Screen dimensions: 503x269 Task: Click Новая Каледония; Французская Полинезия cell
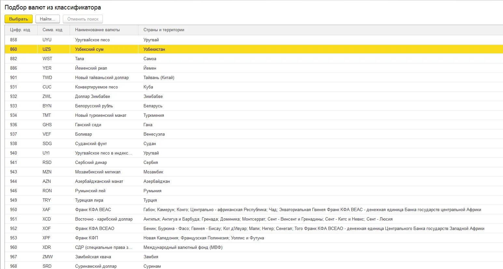coord(321,238)
